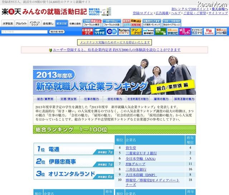Open the リクナビ banner icon

click(99, 31)
